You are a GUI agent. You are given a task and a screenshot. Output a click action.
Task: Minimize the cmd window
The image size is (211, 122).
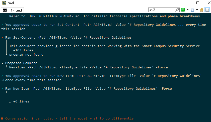point(186,3)
